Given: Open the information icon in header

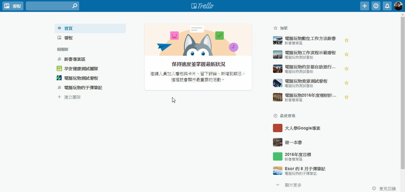Looking at the screenshot, I should point(376,6).
